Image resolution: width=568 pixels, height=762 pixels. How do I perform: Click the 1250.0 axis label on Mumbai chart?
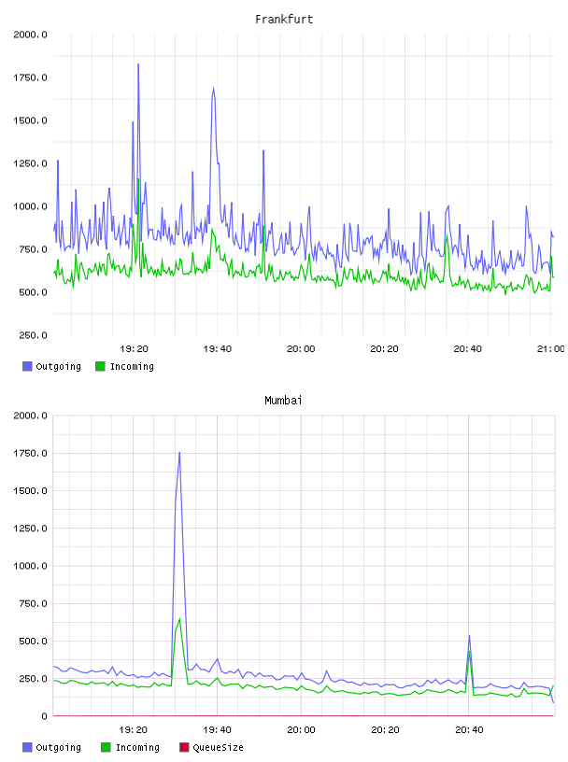tap(30, 529)
